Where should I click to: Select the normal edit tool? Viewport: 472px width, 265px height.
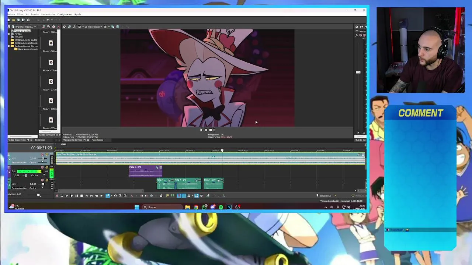108,196
